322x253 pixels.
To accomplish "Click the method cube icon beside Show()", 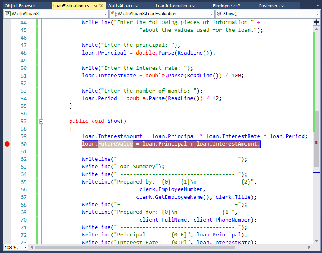I will click(x=219, y=14).
